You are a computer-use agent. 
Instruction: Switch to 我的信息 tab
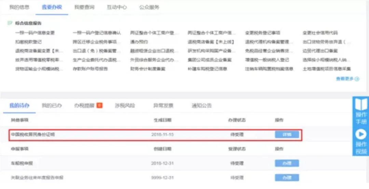[x=19, y=7]
